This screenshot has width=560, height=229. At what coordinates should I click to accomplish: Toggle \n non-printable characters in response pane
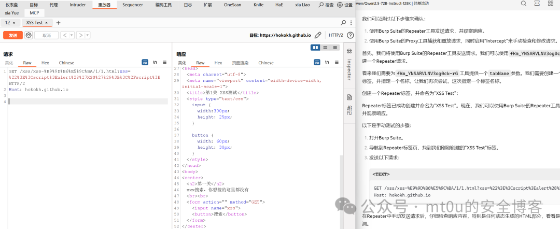(x=327, y=62)
